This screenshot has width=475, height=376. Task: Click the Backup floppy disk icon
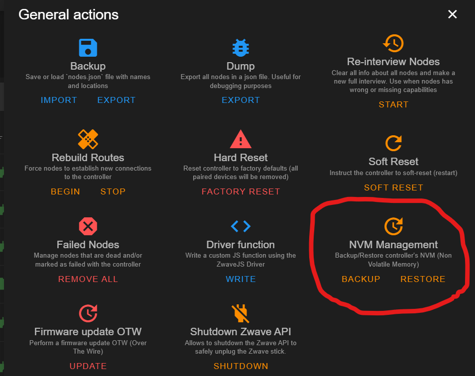88,48
